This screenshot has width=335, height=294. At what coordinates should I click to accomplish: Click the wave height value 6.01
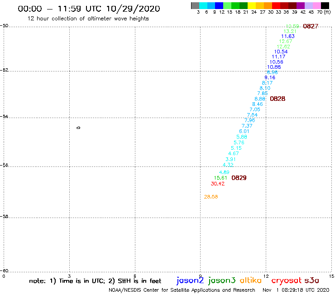(244, 131)
